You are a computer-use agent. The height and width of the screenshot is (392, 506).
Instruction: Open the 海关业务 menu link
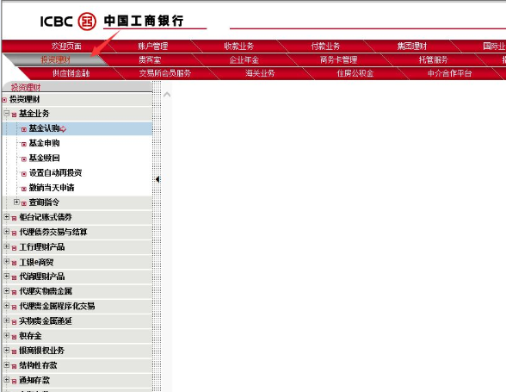(260, 73)
